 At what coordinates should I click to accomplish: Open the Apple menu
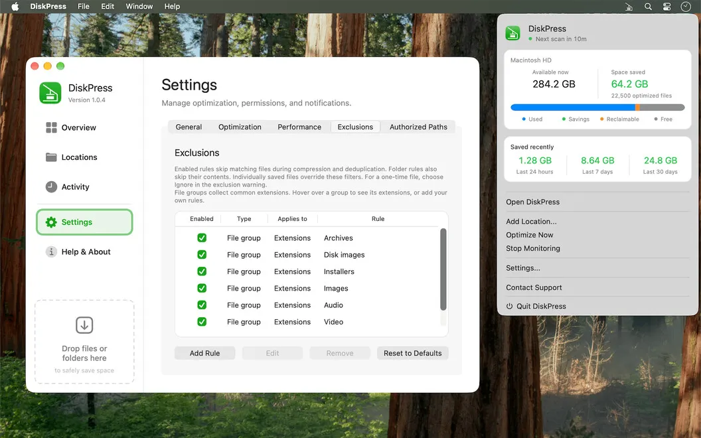[x=15, y=6]
